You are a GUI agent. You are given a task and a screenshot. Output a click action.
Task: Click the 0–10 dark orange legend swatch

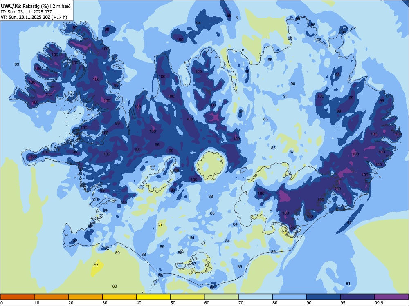(17, 297)
